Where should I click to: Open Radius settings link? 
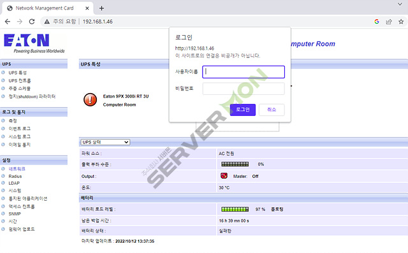pos(15,177)
